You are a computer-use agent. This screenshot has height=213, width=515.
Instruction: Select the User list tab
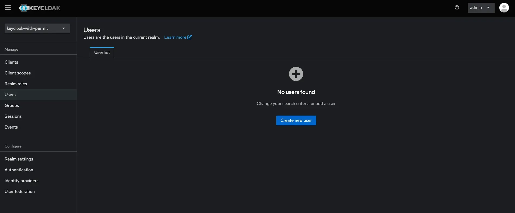[102, 53]
